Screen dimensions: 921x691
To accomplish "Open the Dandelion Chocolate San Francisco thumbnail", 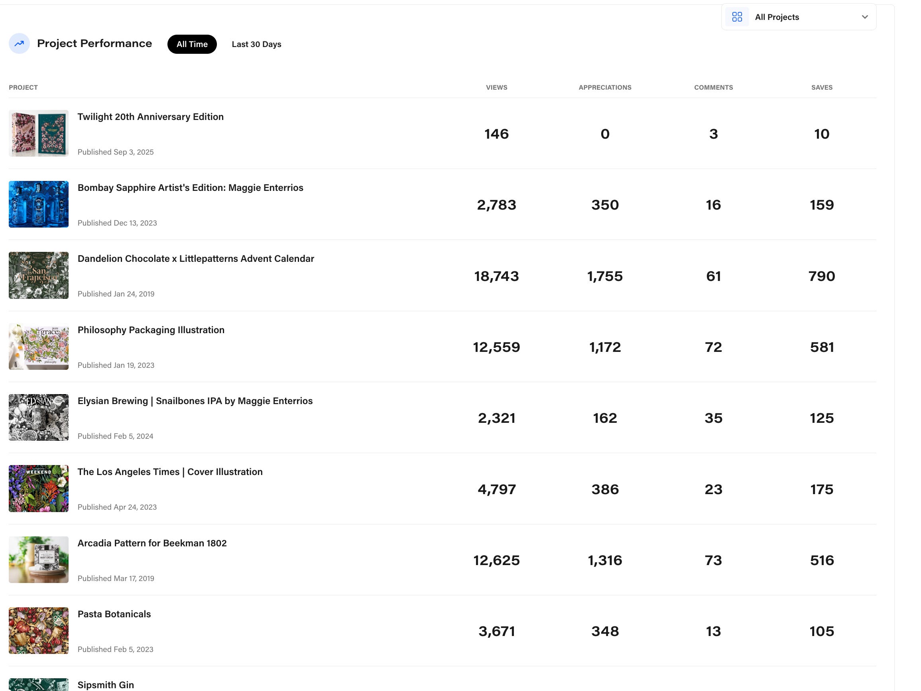I will point(38,275).
